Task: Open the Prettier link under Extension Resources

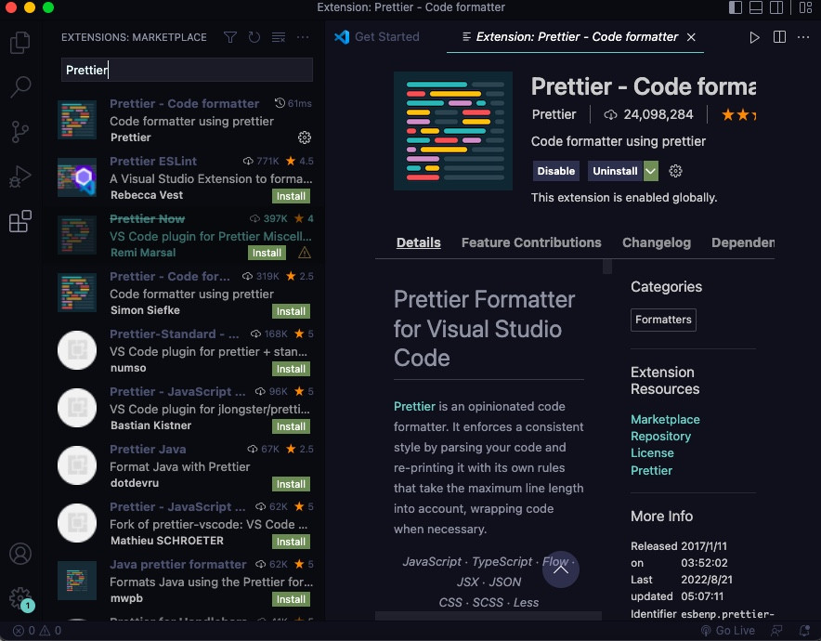Action: [x=651, y=470]
